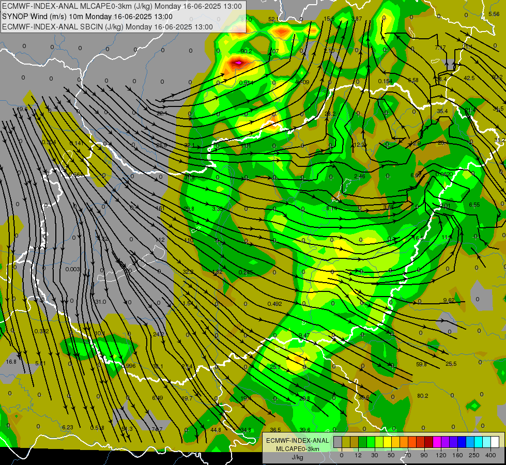
Task: Click the cyan legend swatch
Action: point(479,442)
